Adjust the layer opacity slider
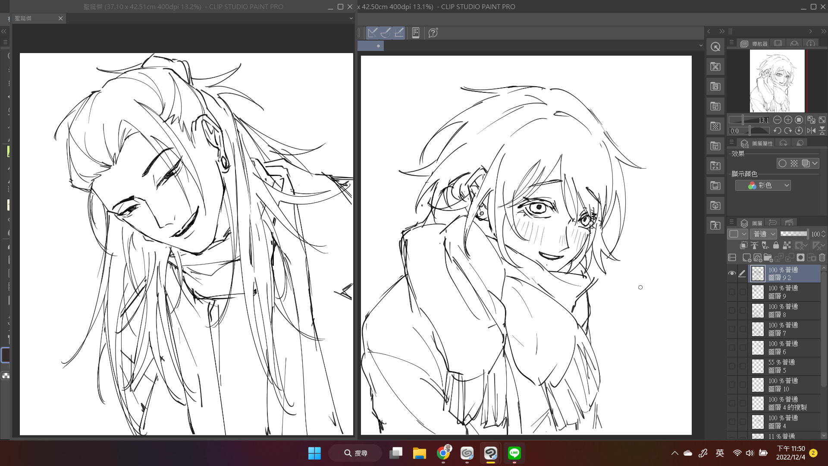 793,234
